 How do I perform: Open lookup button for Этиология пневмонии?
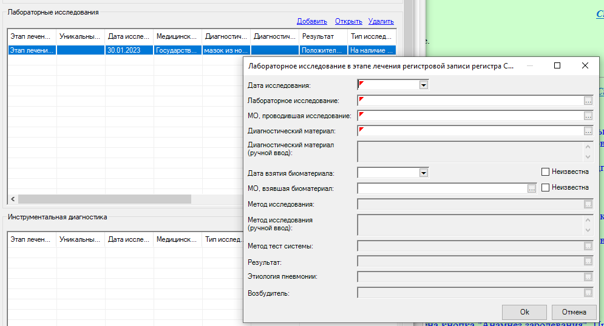point(588,277)
